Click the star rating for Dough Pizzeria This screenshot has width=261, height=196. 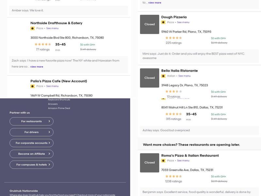tap(174, 38)
